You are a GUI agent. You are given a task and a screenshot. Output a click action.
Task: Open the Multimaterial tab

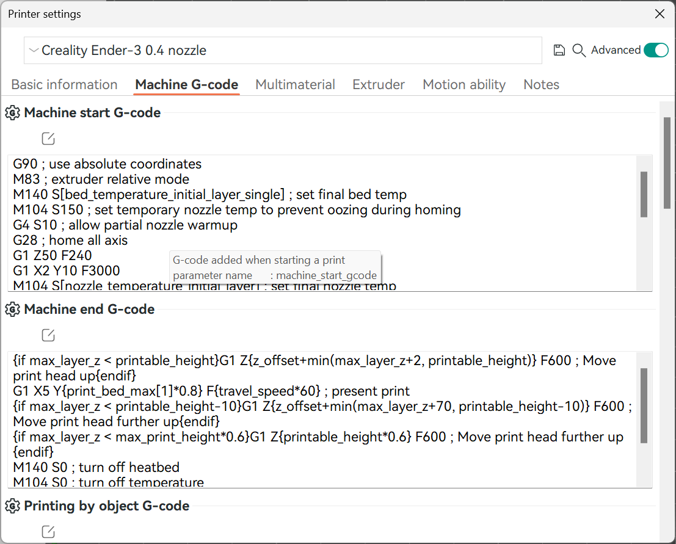(296, 84)
